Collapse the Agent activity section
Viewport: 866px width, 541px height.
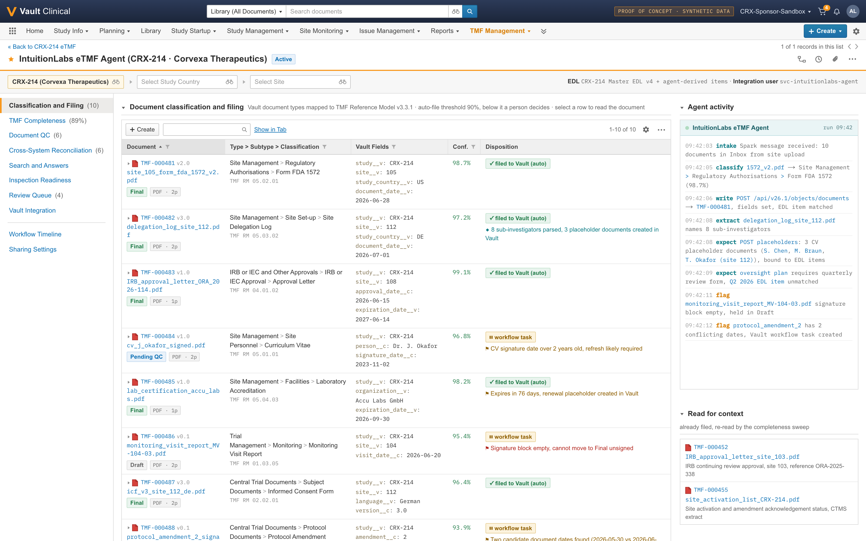[x=682, y=107]
